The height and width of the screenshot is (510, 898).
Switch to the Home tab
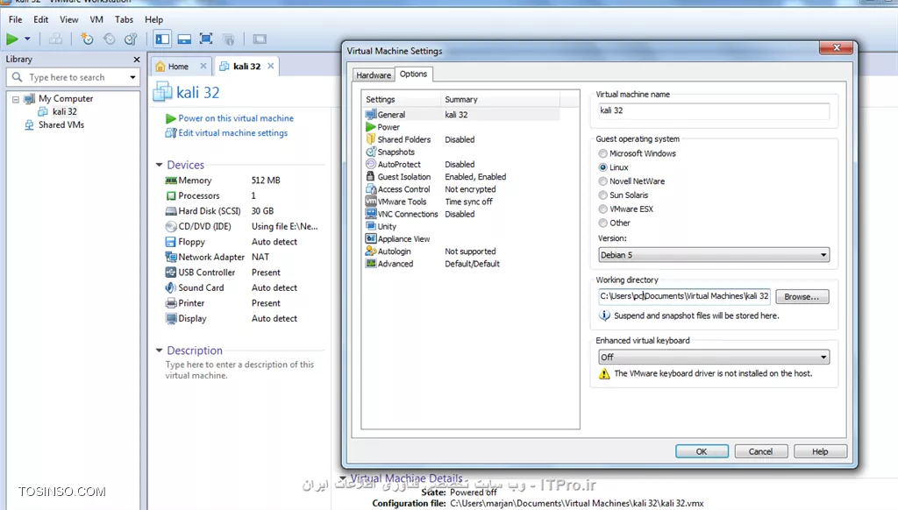[178, 67]
